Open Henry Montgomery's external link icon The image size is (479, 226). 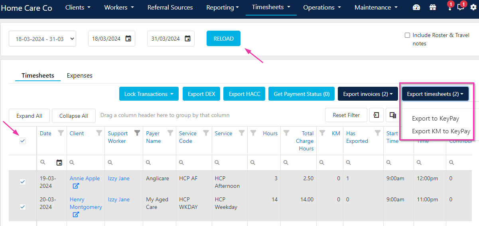(x=76, y=214)
